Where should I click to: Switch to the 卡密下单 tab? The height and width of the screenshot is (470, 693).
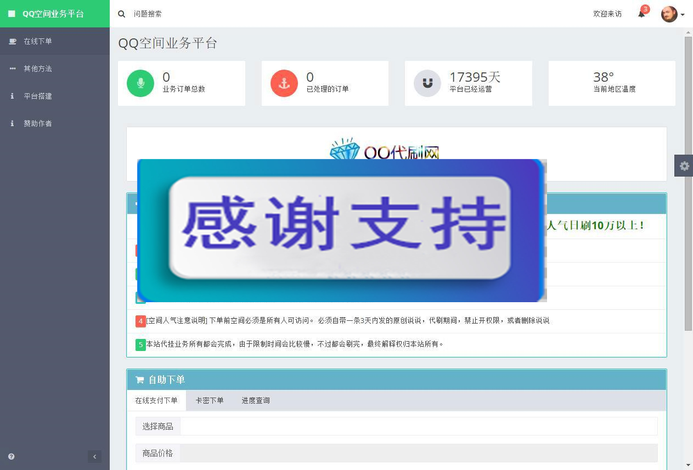pyautogui.click(x=210, y=400)
